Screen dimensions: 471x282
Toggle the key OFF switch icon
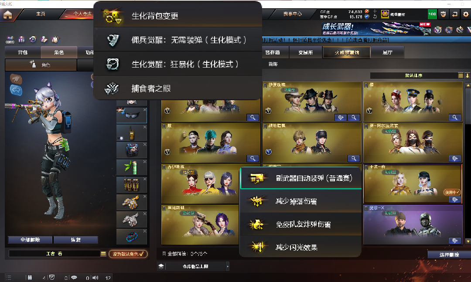click(10, 40)
